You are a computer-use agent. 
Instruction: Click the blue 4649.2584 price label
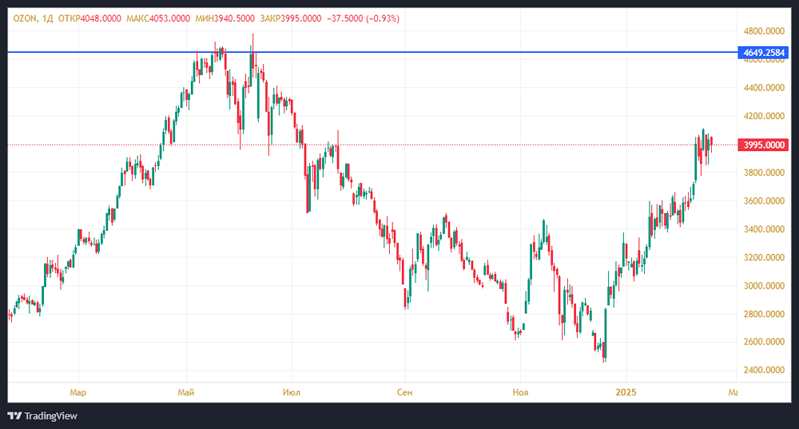[x=765, y=53]
